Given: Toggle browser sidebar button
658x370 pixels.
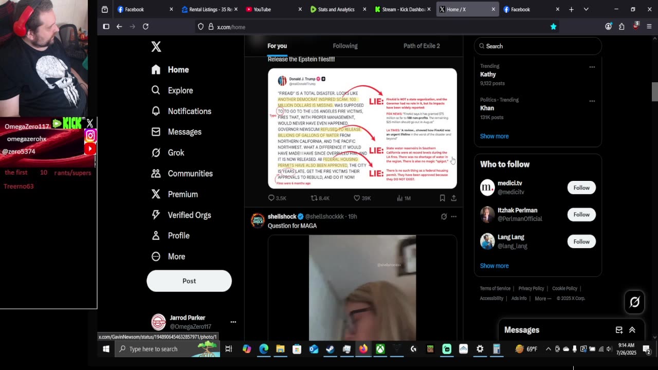Looking at the screenshot, I should [x=106, y=27].
